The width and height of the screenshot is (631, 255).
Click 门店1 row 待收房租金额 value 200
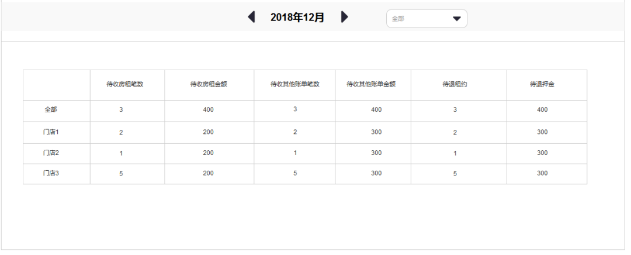tap(209, 132)
